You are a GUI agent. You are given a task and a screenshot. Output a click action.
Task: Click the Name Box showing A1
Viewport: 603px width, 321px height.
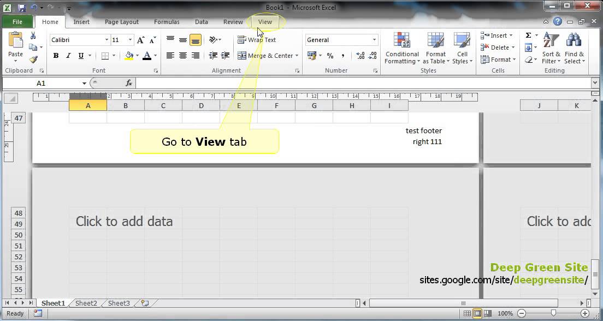[x=41, y=83]
